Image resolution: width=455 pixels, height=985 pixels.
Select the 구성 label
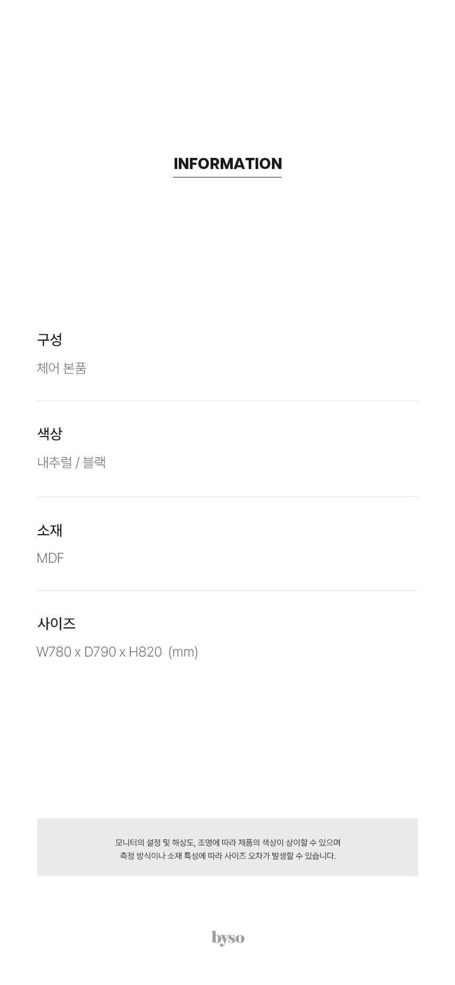tap(50, 340)
